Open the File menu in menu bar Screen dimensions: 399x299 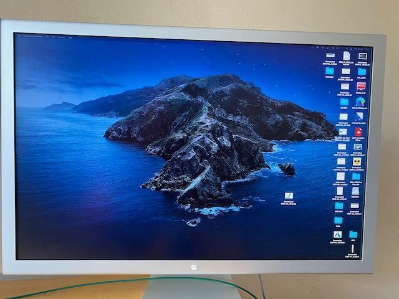47,38
